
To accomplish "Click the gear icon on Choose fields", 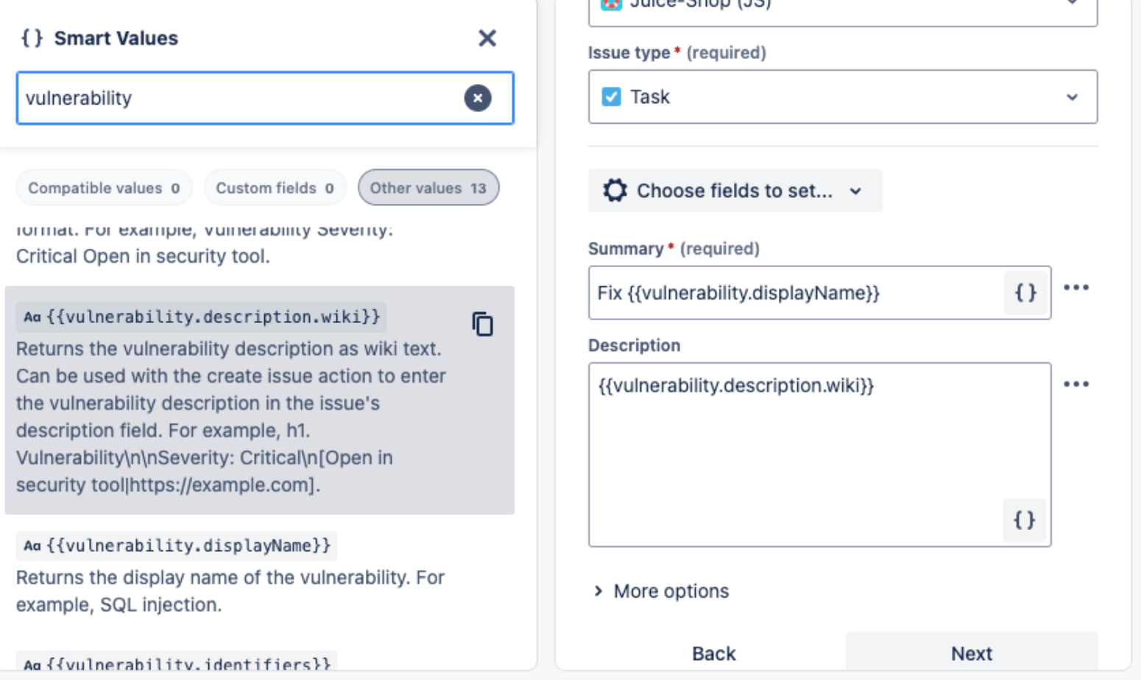I will click(615, 191).
